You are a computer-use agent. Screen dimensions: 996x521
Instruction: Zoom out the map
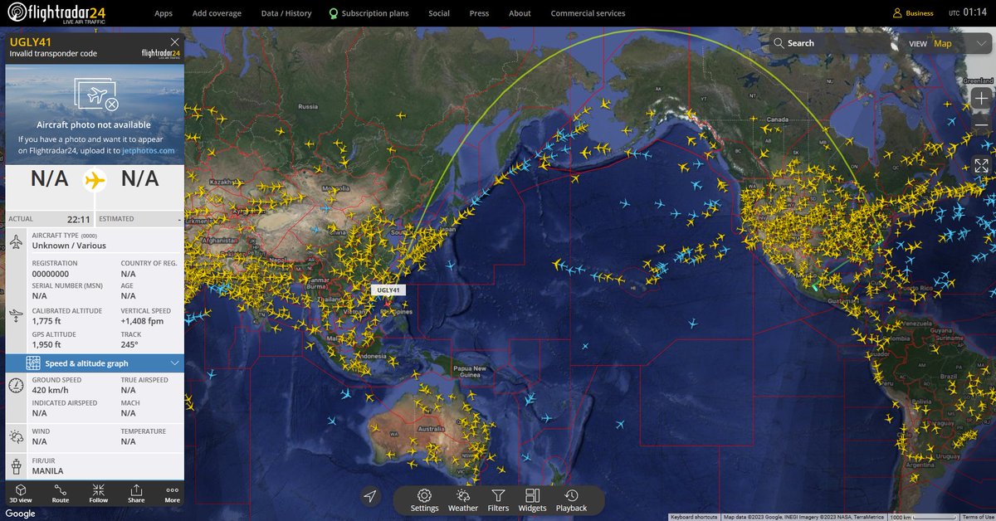[x=981, y=125]
